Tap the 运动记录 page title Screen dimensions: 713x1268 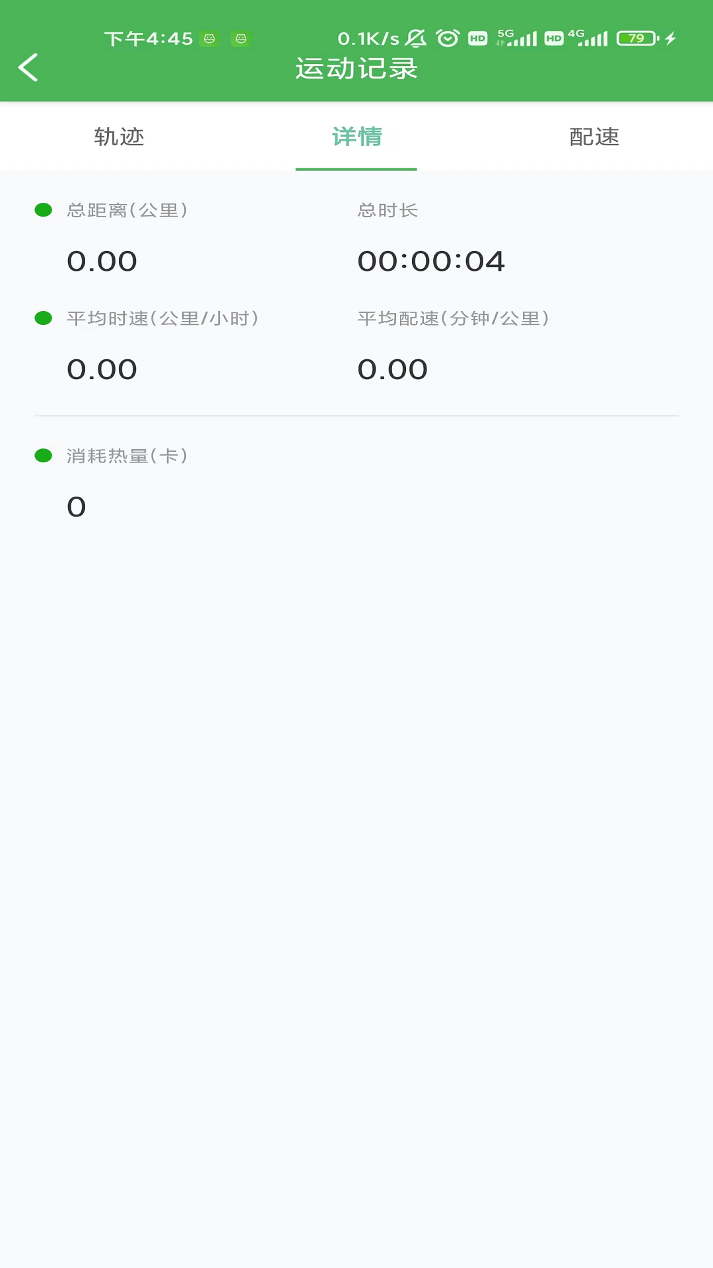click(x=356, y=69)
